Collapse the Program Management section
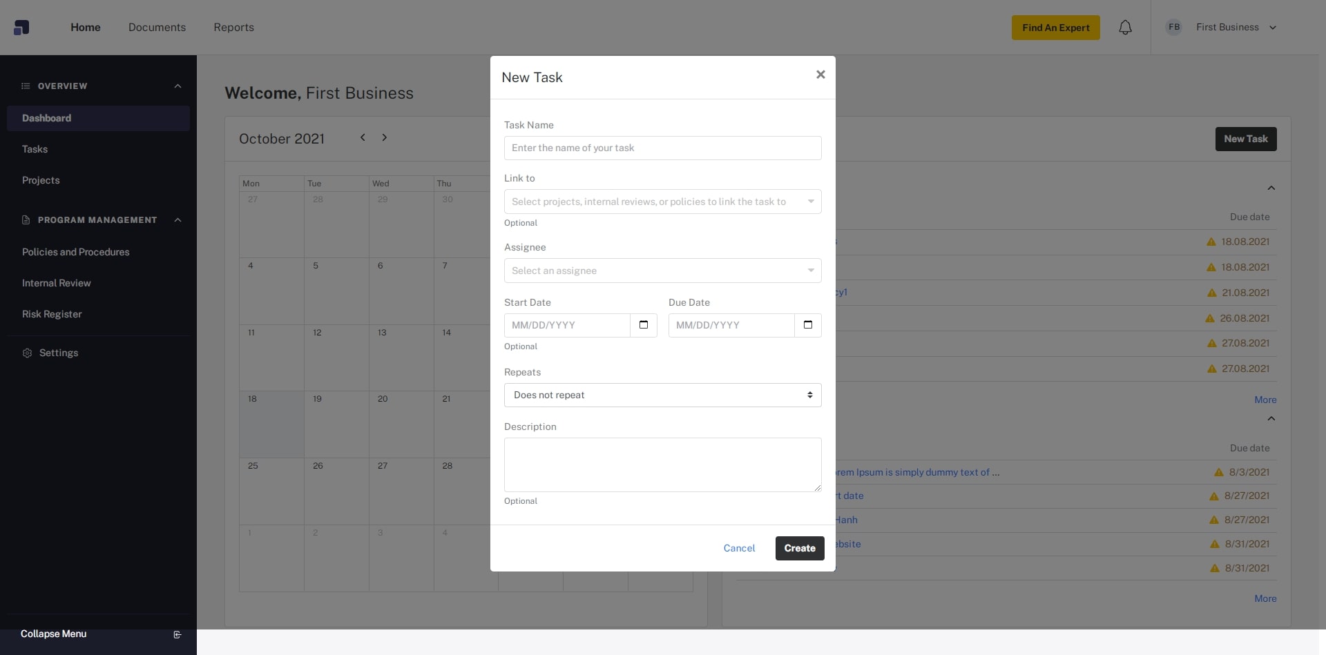The width and height of the screenshot is (1326, 655). [x=177, y=220]
